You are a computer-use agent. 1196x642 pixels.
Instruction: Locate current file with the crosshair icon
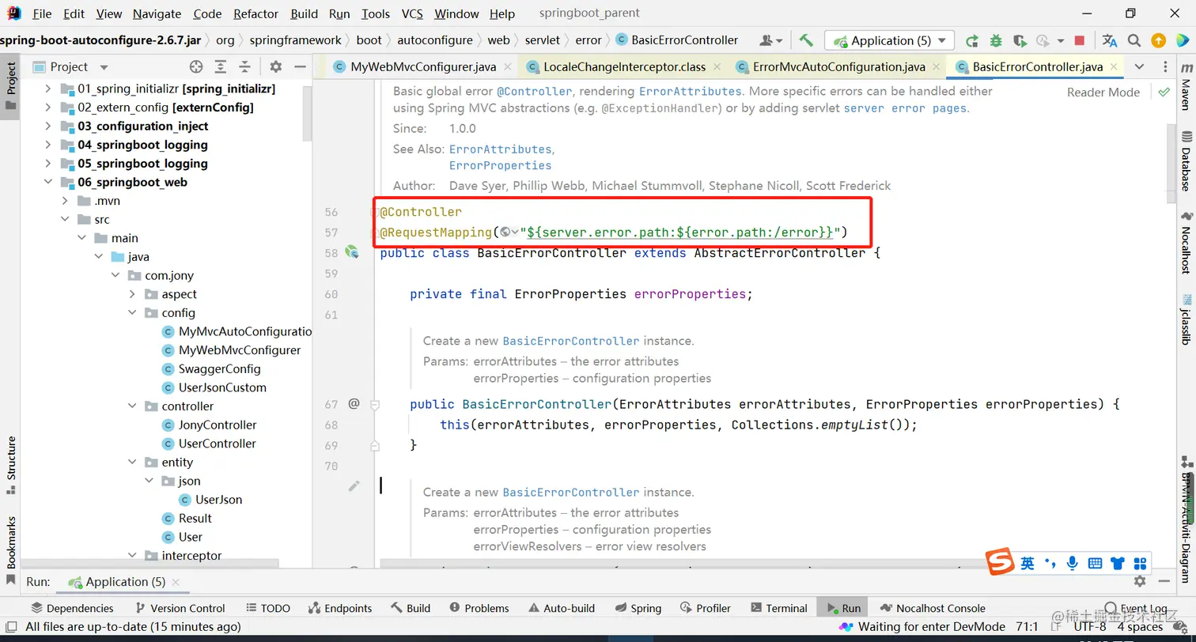pyautogui.click(x=196, y=67)
